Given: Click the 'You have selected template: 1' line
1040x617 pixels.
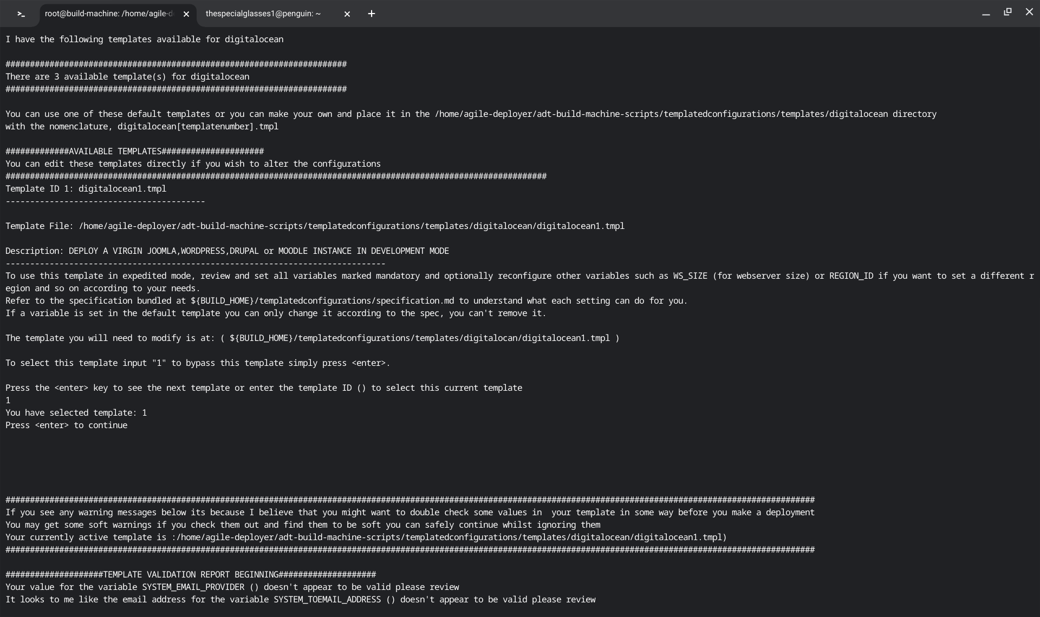Looking at the screenshot, I should pyautogui.click(x=76, y=413).
